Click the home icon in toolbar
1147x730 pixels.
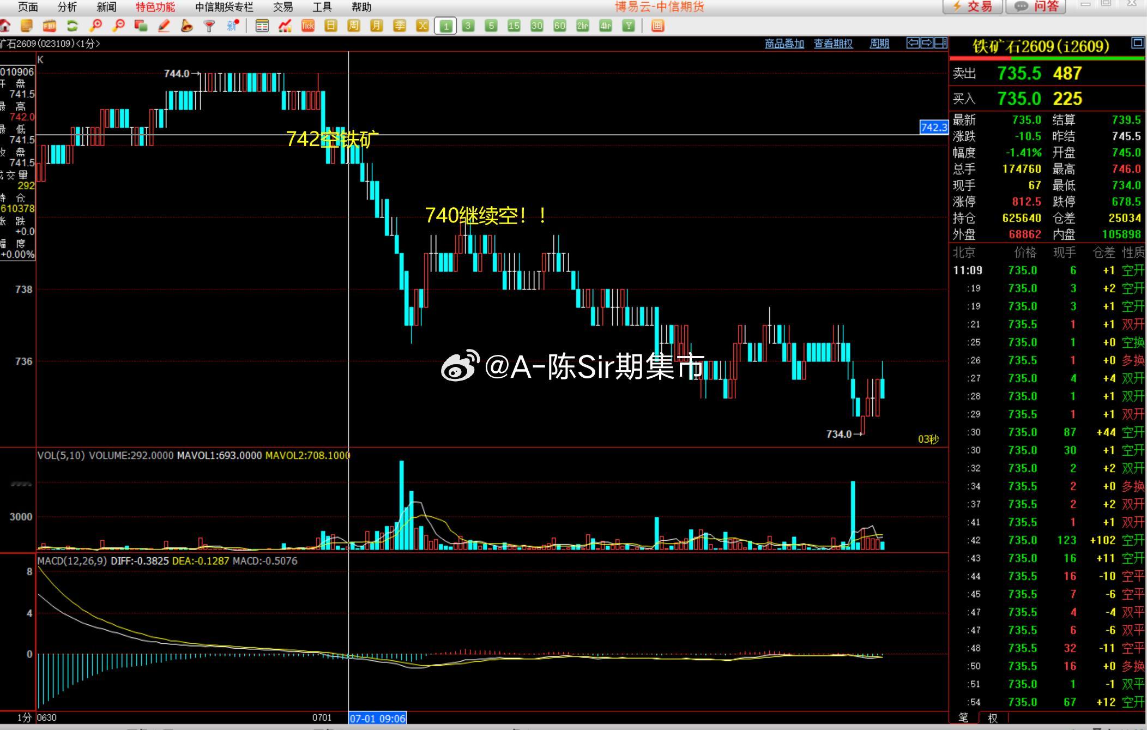5,26
